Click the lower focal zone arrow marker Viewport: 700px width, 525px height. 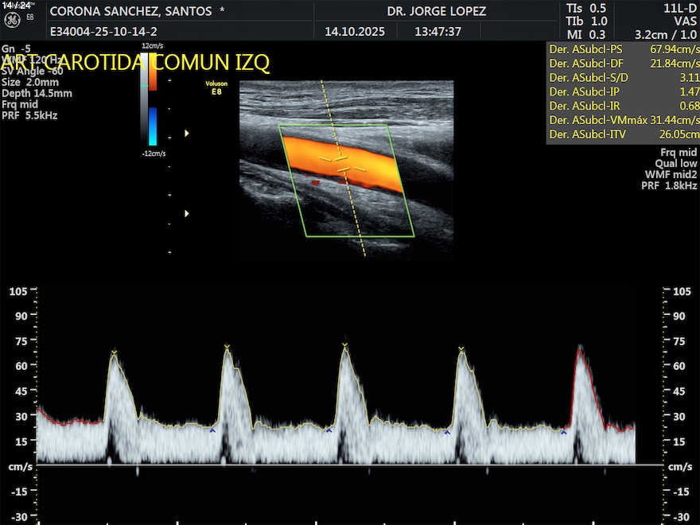pyautogui.click(x=187, y=213)
